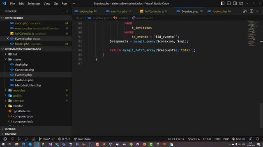Switch to the inicio.php tab
The height and width of the screenshot is (147, 263).
click(x=86, y=11)
